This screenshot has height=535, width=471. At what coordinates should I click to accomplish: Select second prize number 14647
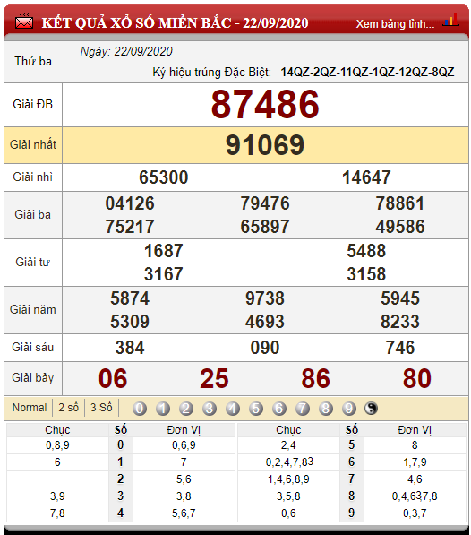(x=366, y=177)
